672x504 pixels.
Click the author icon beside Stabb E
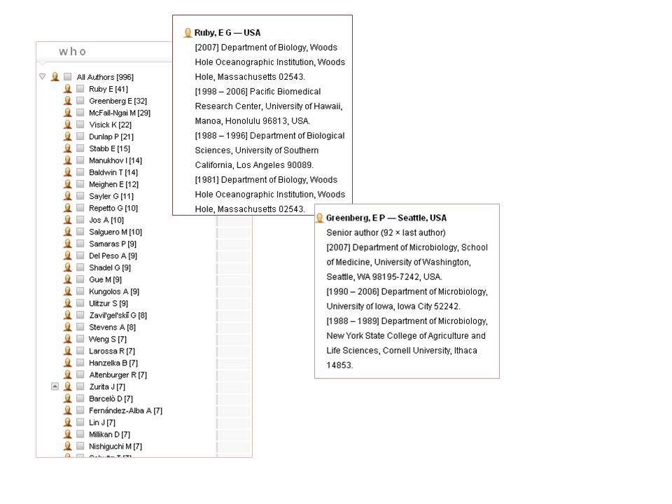[x=68, y=148]
